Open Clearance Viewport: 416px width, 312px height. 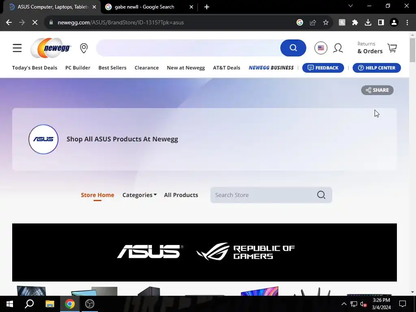point(147,68)
